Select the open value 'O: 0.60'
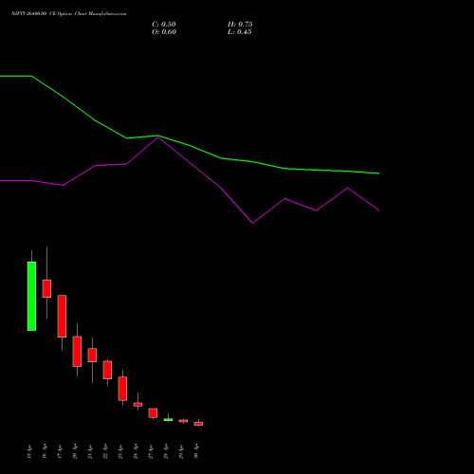The width and height of the screenshot is (474, 474). coord(164,32)
